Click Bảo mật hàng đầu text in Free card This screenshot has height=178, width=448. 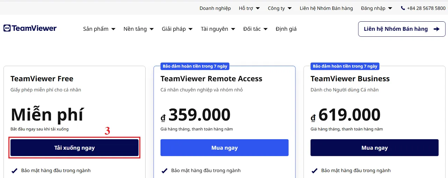coord(56,171)
